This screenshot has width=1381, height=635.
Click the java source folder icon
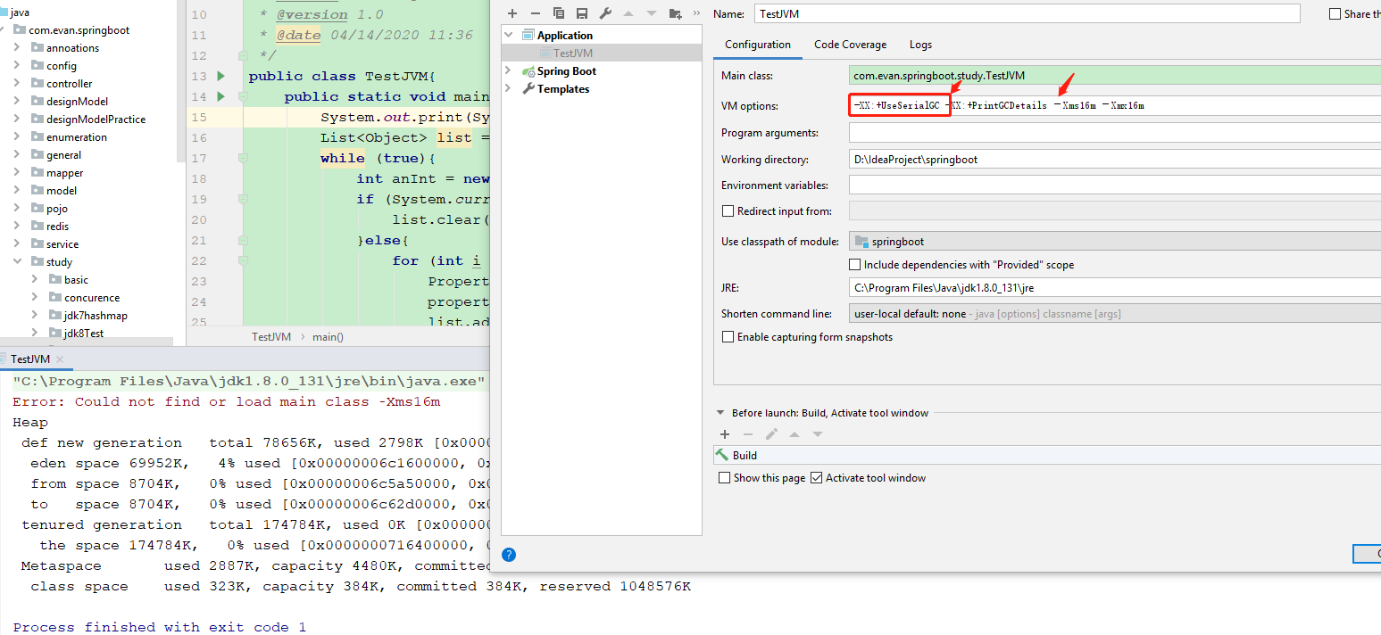click(x=4, y=12)
